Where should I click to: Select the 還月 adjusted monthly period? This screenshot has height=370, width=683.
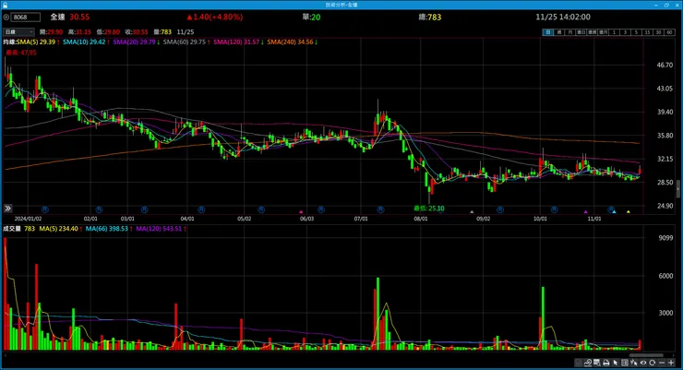tap(604, 32)
